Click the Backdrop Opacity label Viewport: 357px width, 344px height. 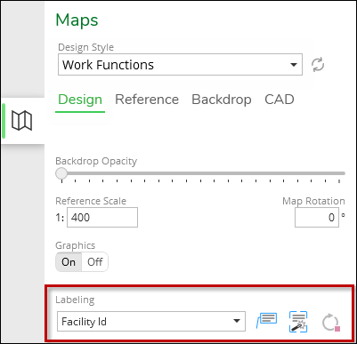point(96,161)
